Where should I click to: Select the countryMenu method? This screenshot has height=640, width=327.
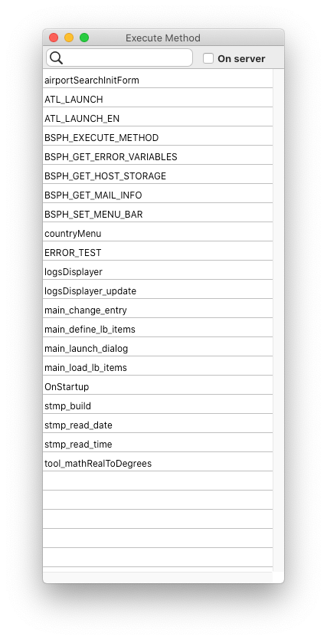[x=158, y=234]
